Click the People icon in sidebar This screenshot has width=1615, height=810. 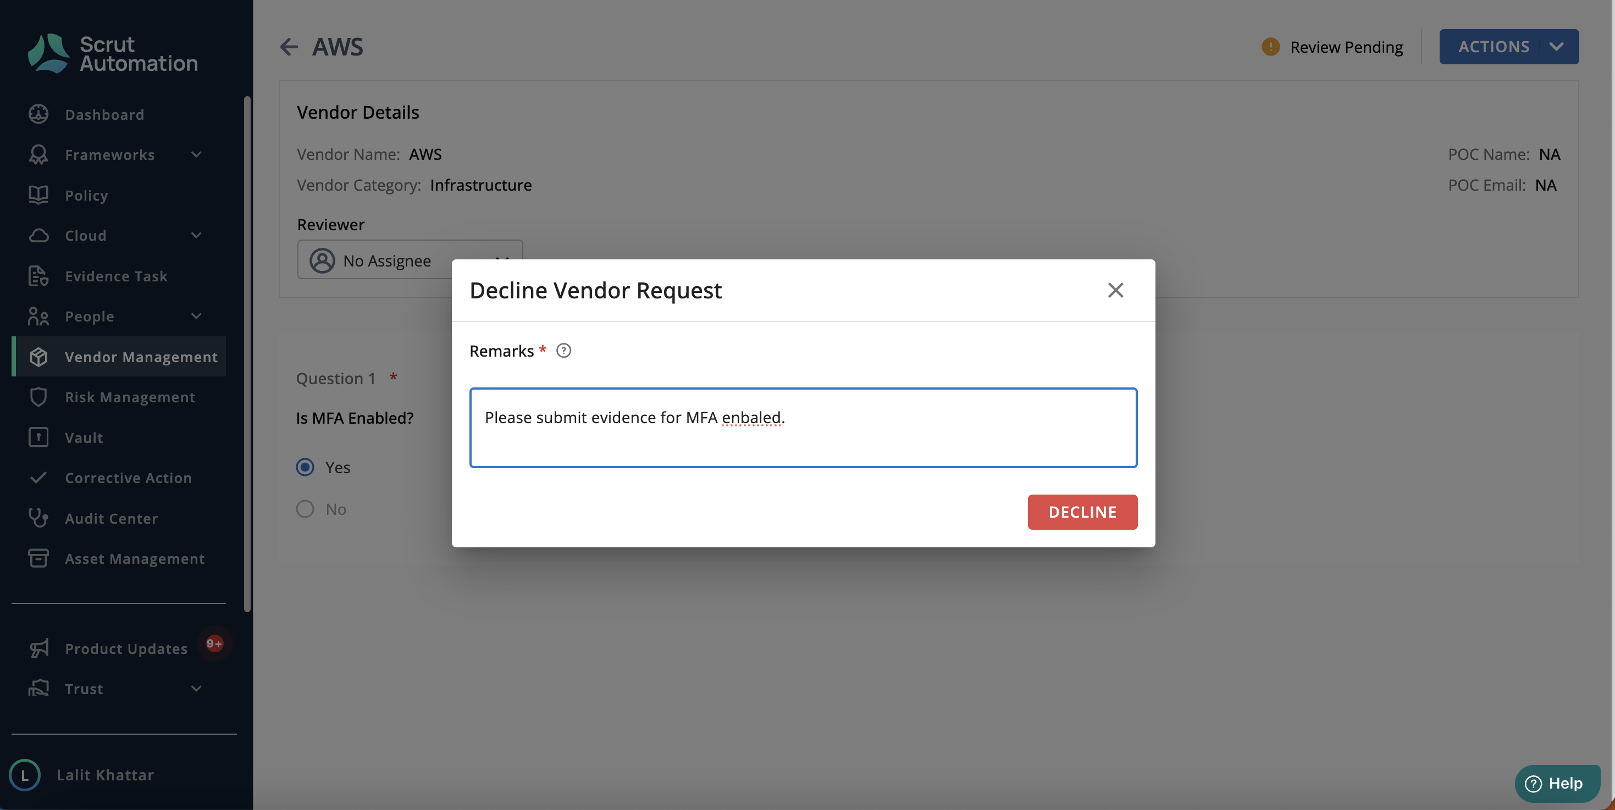click(x=38, y=316)
